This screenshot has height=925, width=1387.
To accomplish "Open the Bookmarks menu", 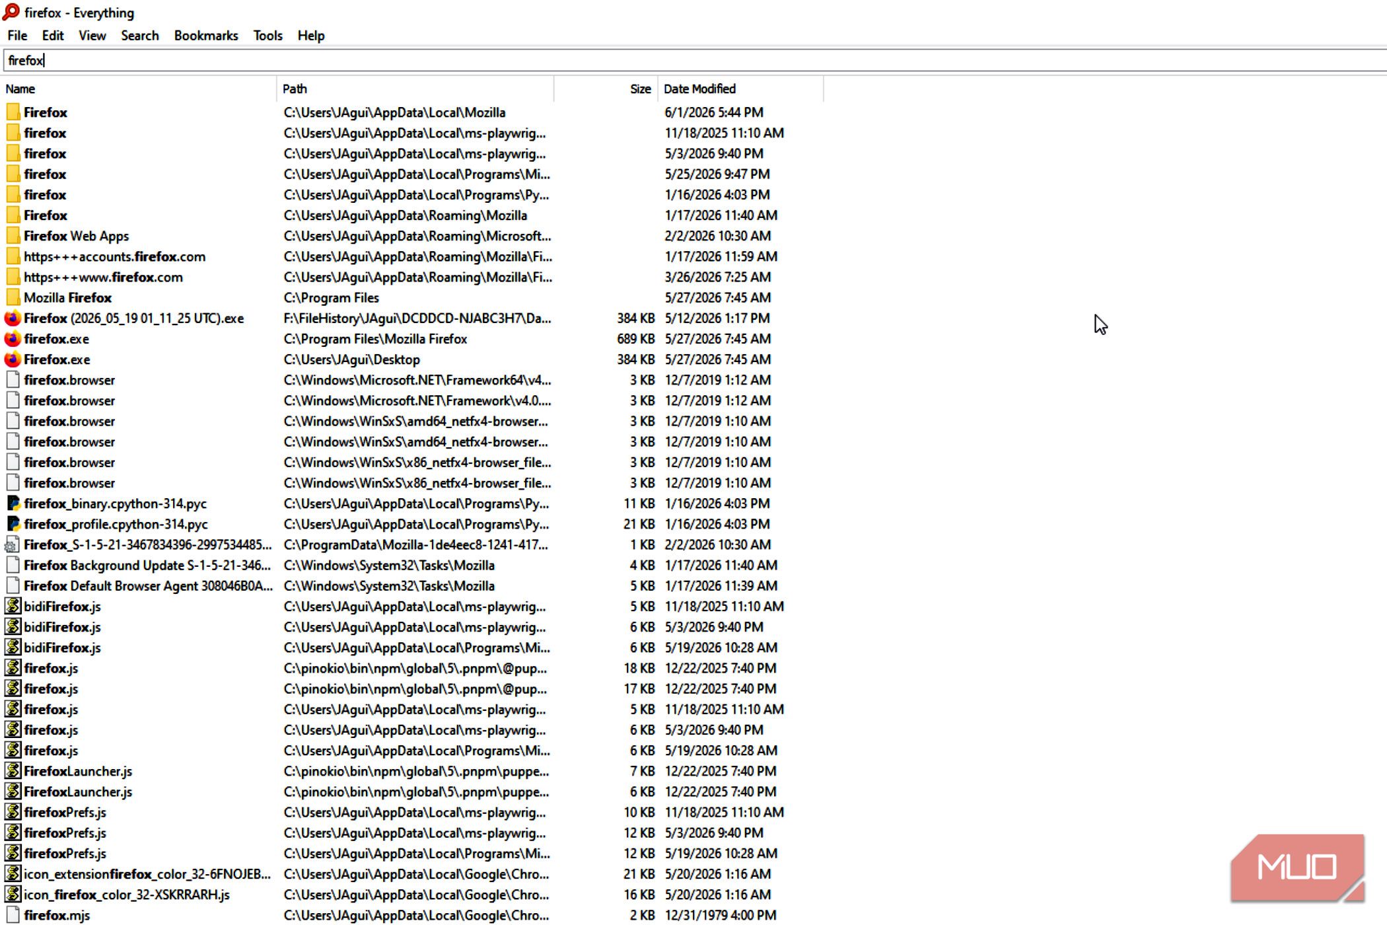I will pos(206,36).
